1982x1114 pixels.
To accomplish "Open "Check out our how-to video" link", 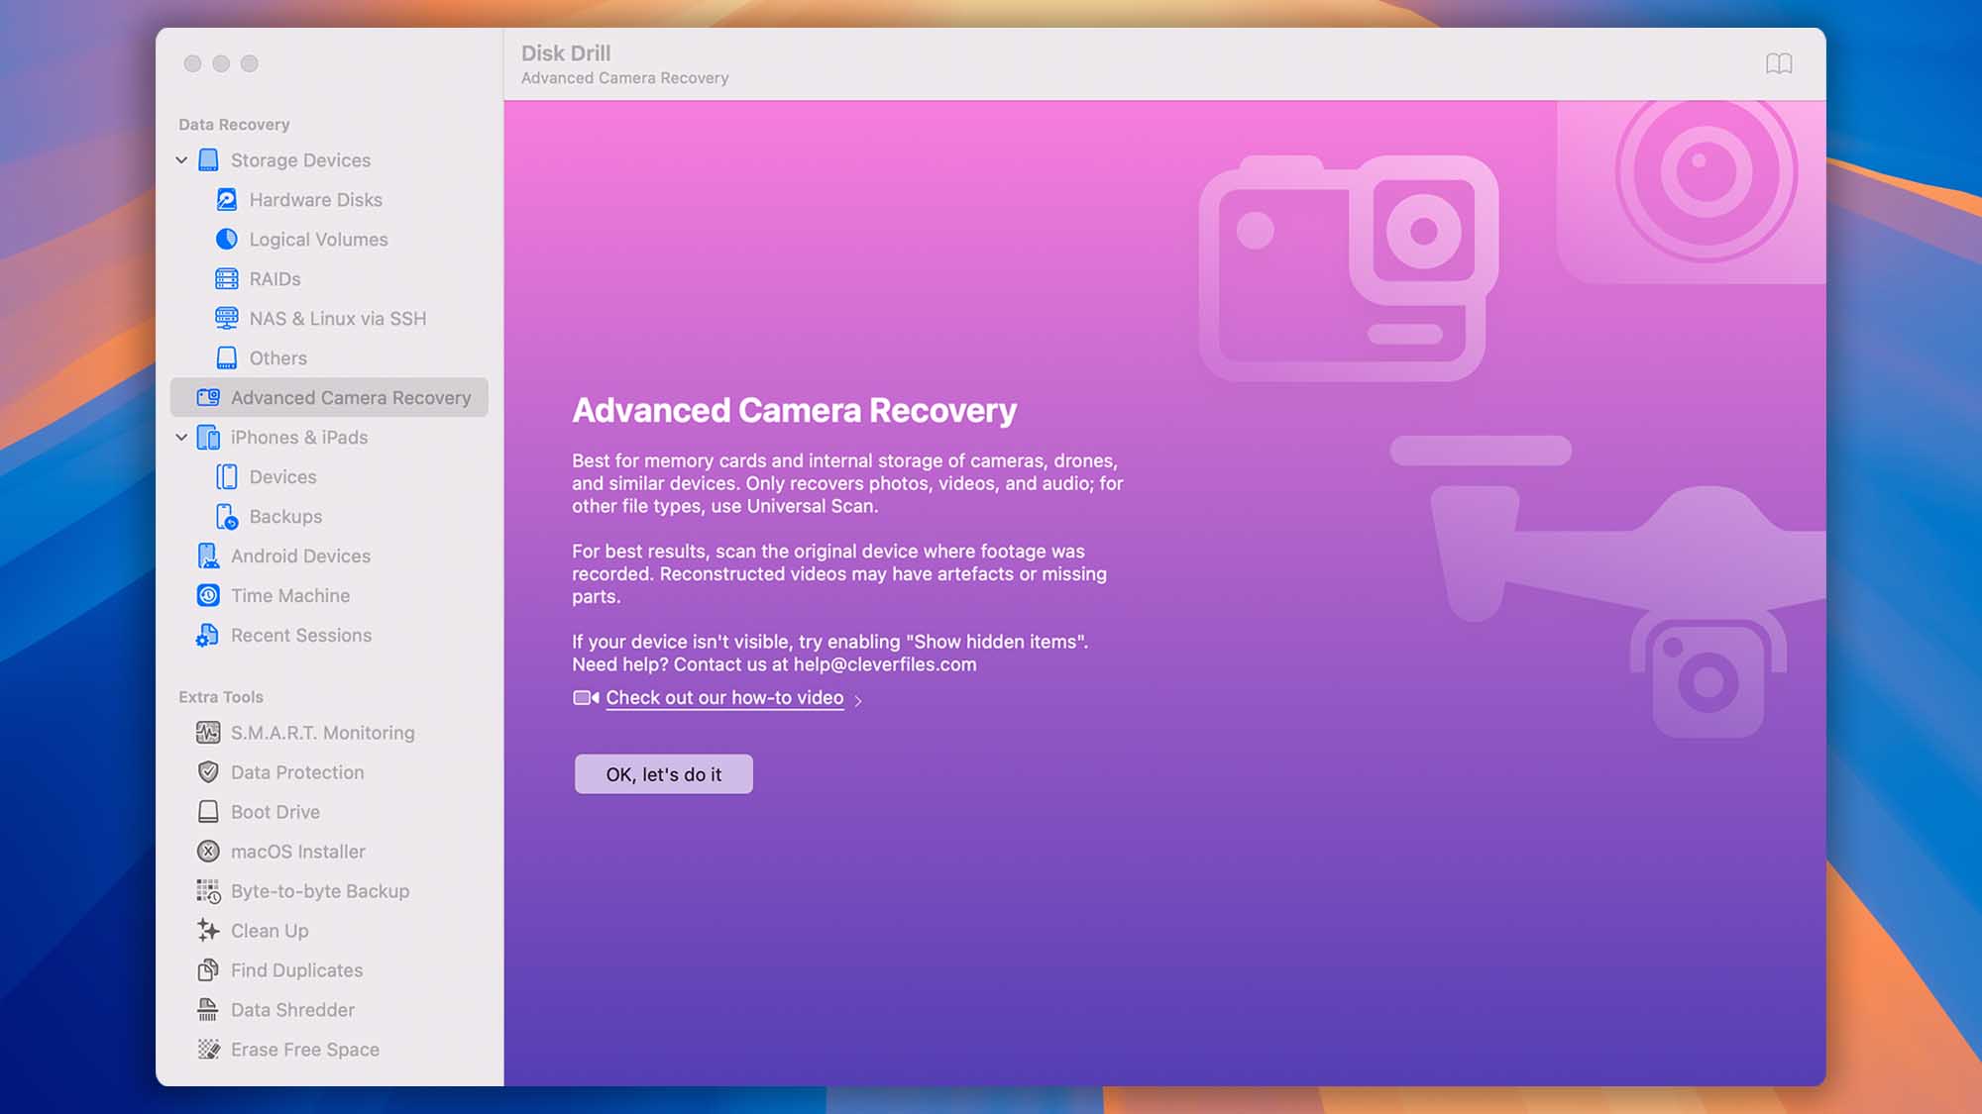I will [x=724, y=698].
